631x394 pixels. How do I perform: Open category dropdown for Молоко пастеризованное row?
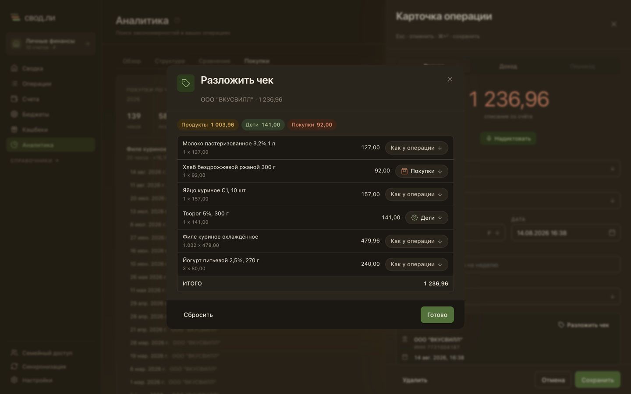point(416,148)
